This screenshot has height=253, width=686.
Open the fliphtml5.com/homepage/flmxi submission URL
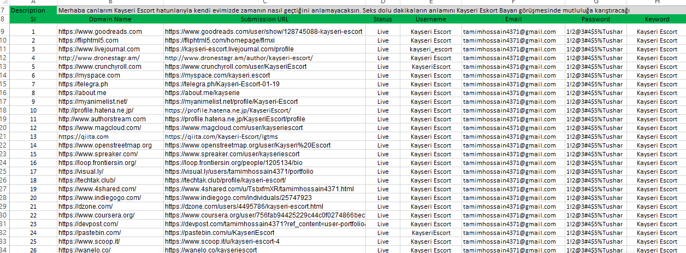265,40
